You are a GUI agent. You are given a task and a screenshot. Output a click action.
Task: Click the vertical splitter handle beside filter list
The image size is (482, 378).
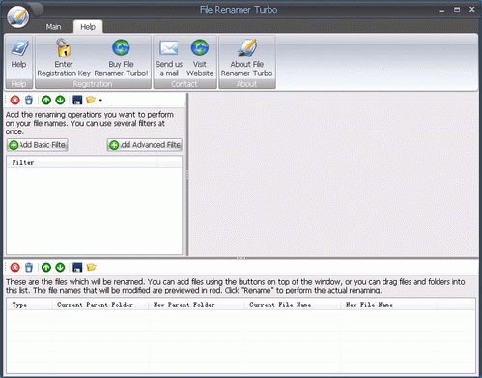(x=187, y=175)
